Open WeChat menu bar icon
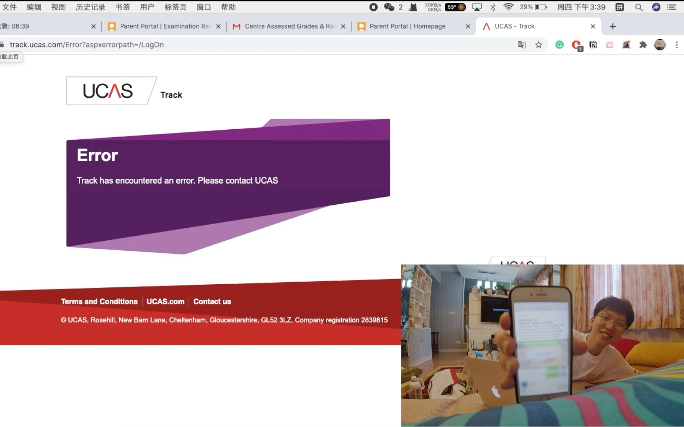This screenshot has width=684, height=427. click(390, 7)
